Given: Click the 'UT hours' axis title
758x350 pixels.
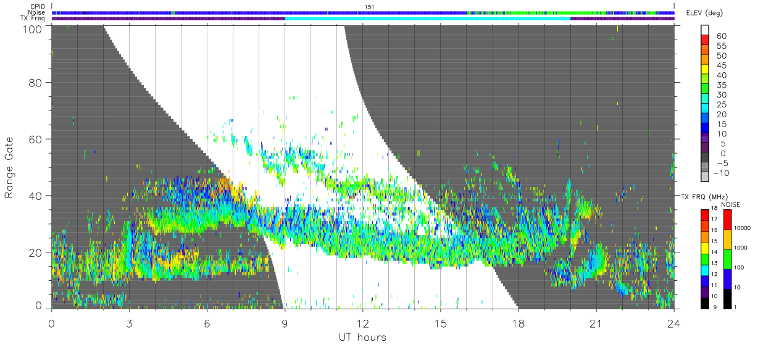Looking at the screenshot, I should 362,337.
